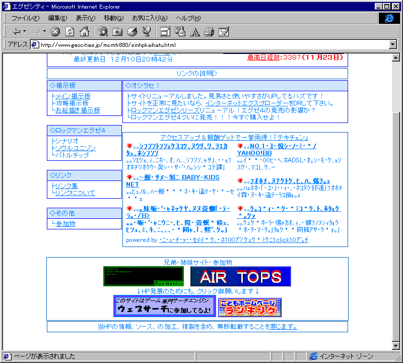Open the Search toolbar icon
403x363 pixels.
point(103,32)
